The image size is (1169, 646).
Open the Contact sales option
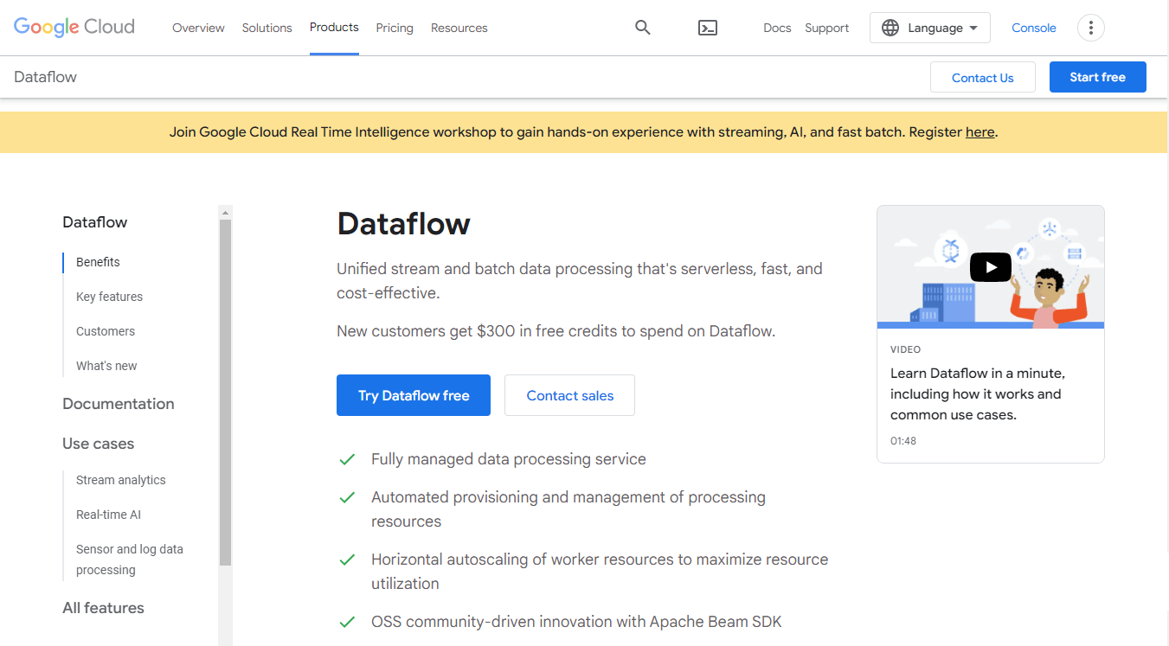569,395
